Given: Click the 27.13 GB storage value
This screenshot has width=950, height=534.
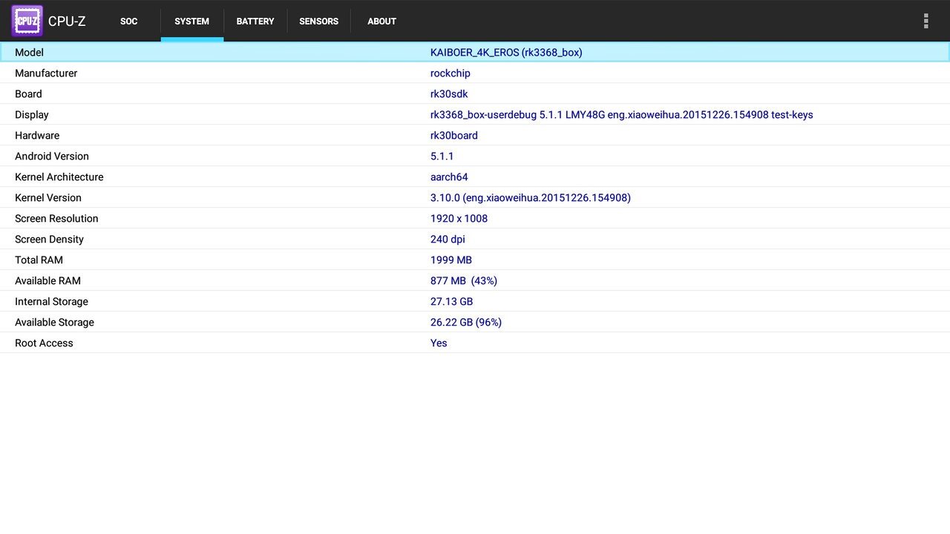Looking at the screenshot, I should (452, 302).
